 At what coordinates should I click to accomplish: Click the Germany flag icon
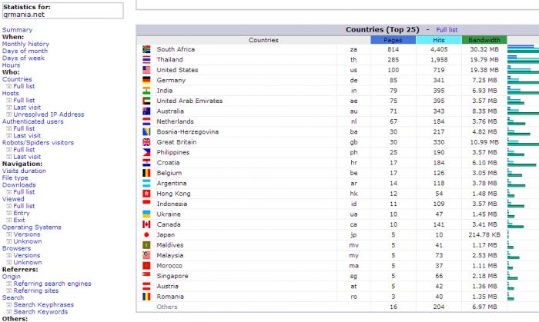coord(146,80)
